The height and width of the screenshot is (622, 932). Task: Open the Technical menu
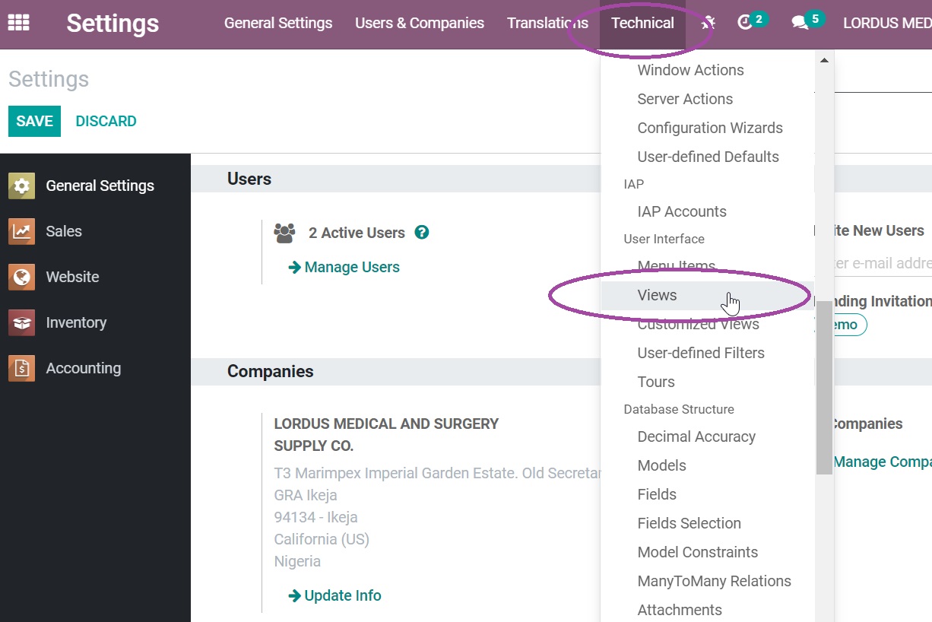(642, 23)
